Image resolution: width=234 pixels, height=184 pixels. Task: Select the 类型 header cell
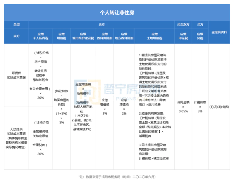click(16, 25)
